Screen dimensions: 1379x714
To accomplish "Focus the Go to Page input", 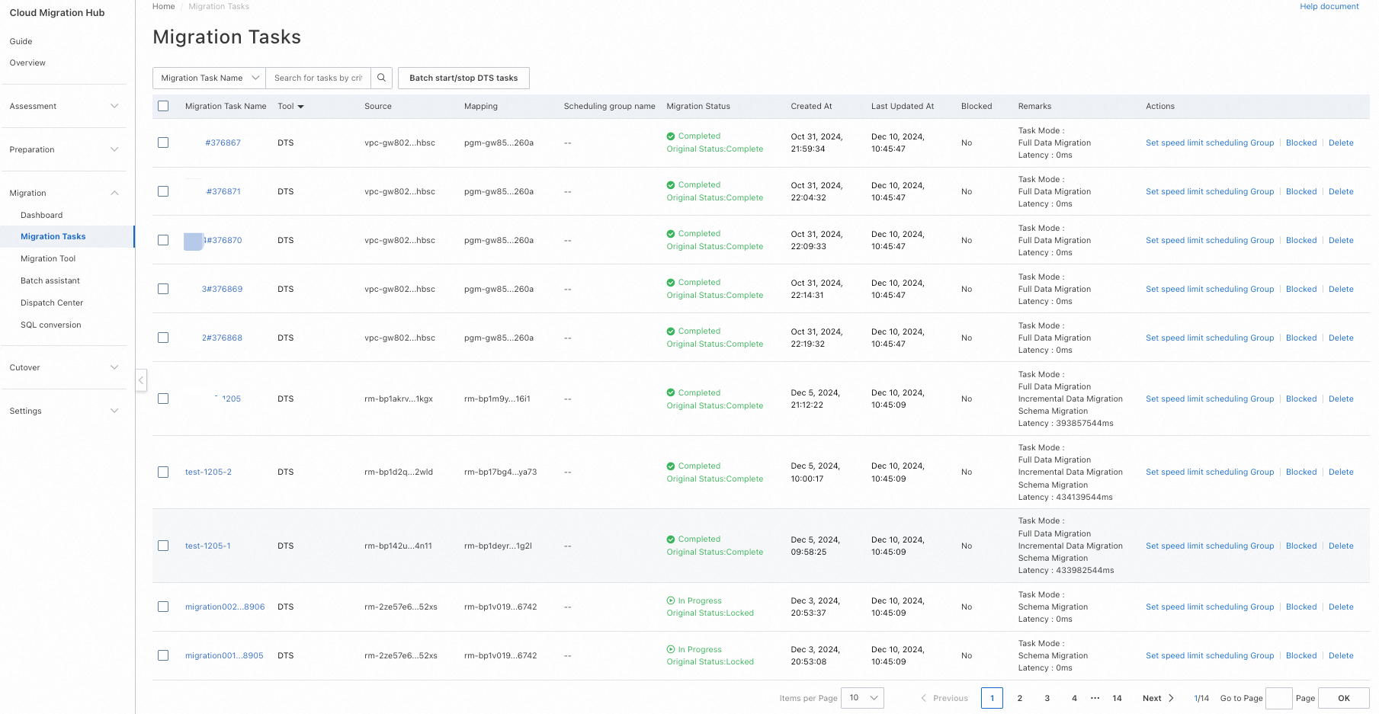I will click(1278, 698).
